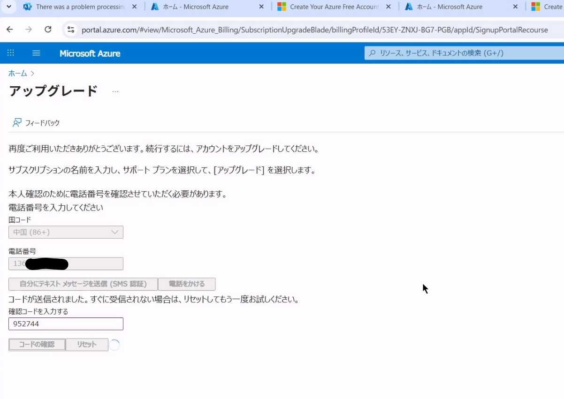
Task: Expand the 国コード country code dropdown
Action: [x=66, y=232]
